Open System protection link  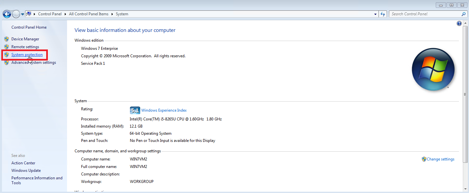(x=27, y=55)
